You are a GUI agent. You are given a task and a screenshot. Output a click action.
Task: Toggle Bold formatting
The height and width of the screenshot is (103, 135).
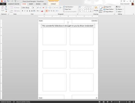[x=23, y=11]
